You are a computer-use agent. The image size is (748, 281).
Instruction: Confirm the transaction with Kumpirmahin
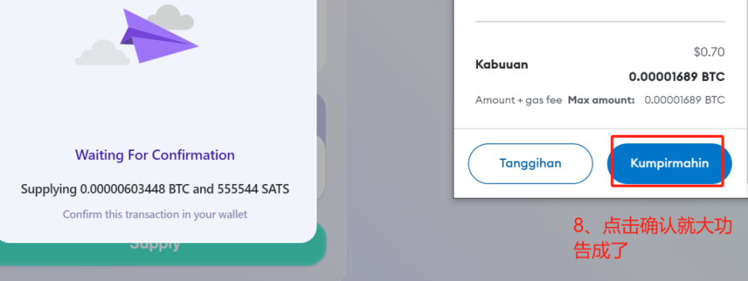click(x=670, y=163)
